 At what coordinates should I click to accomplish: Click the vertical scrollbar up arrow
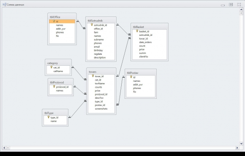tap(241, 10)
